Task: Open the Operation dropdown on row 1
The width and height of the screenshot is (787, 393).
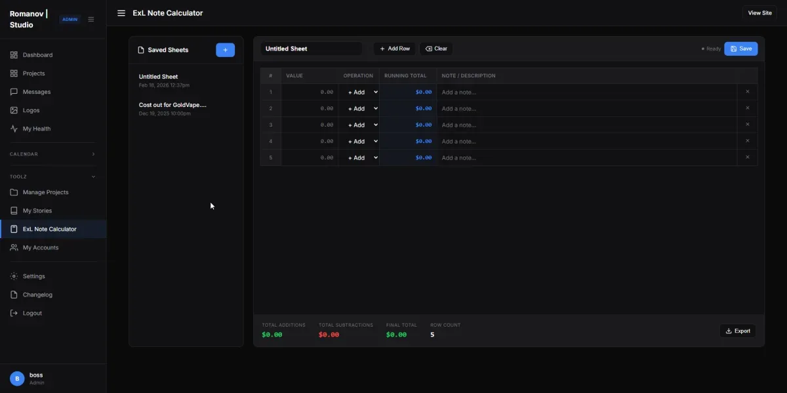Action: (x=360, y=92)
